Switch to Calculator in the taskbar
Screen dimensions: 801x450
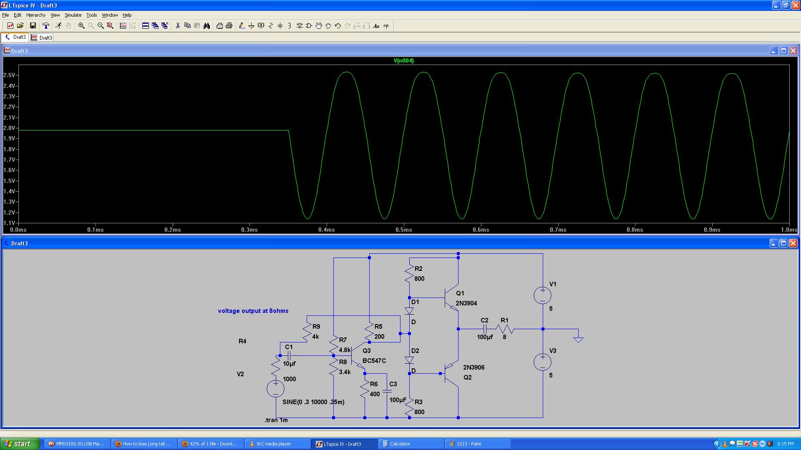click(411, 444)
